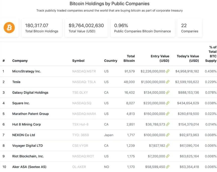Open Aker ASA source link icon

[x=168, y=167]
